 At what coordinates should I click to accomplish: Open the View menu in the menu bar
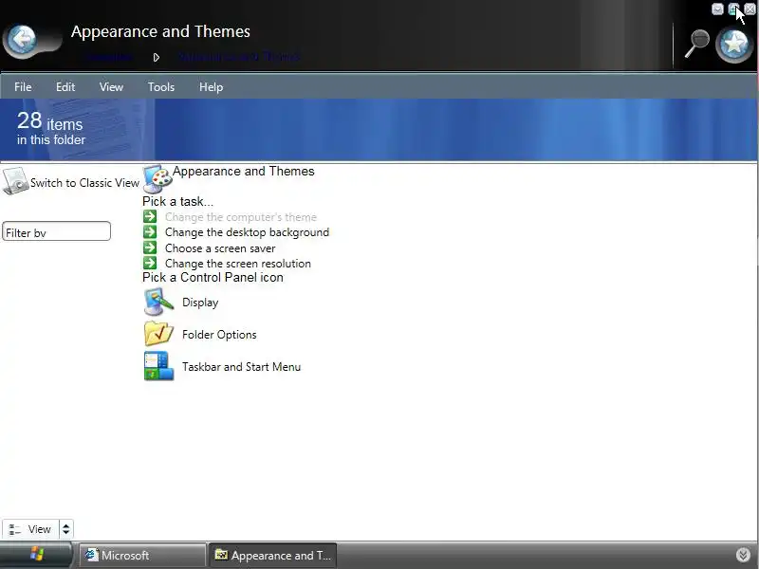coord(111,87)
